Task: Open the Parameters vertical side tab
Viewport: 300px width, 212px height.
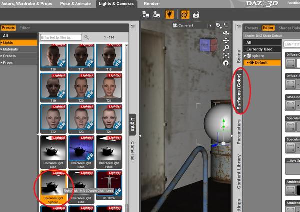Action: [239, 132]
